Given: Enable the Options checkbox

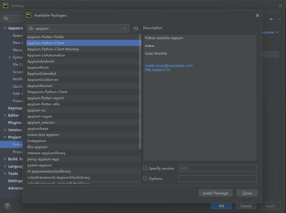Looking at the screenshot, I should [x=145, y=178].
